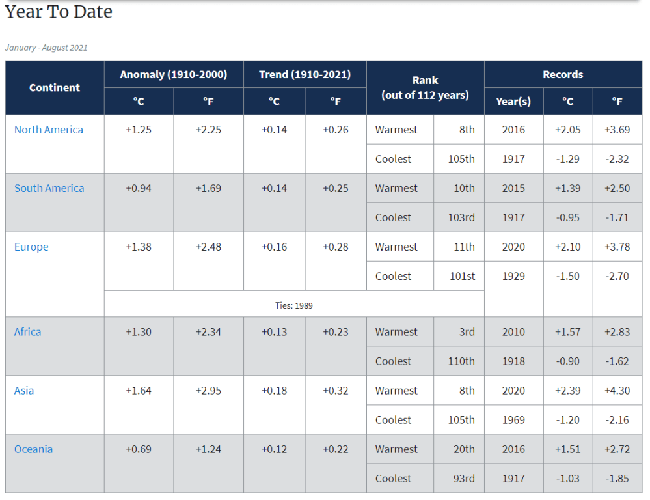Click the Rank (out of 112 years) header
The image size is (650, 500).
[425, 88]
